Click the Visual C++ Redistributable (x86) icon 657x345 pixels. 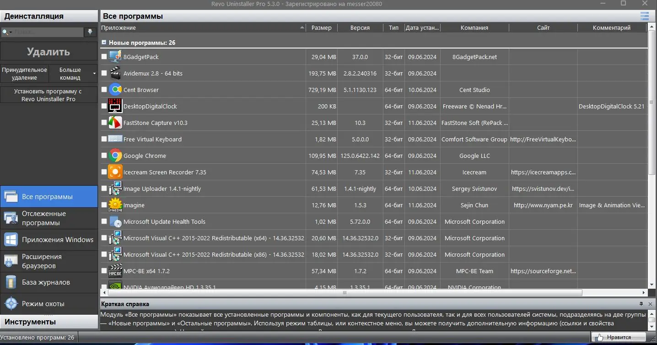click(115, 254)
